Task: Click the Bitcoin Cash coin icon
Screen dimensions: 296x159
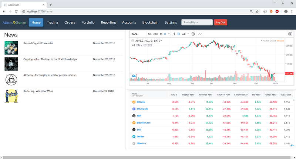Action: pyautogui.click(x=134, y=123)
